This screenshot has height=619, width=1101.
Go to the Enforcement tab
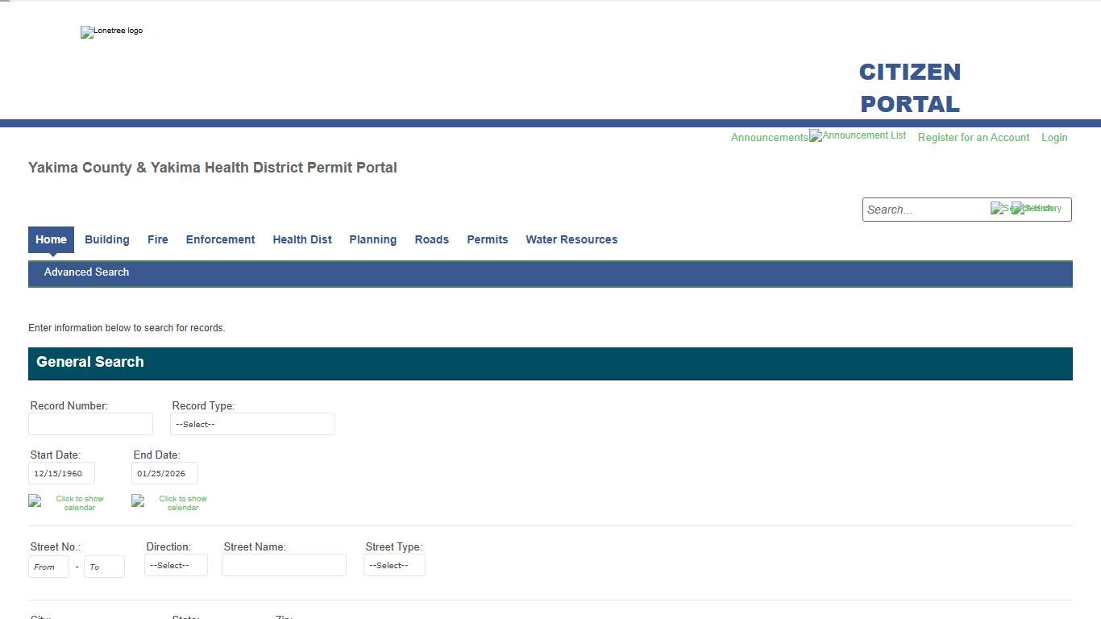tap(220, 239)
